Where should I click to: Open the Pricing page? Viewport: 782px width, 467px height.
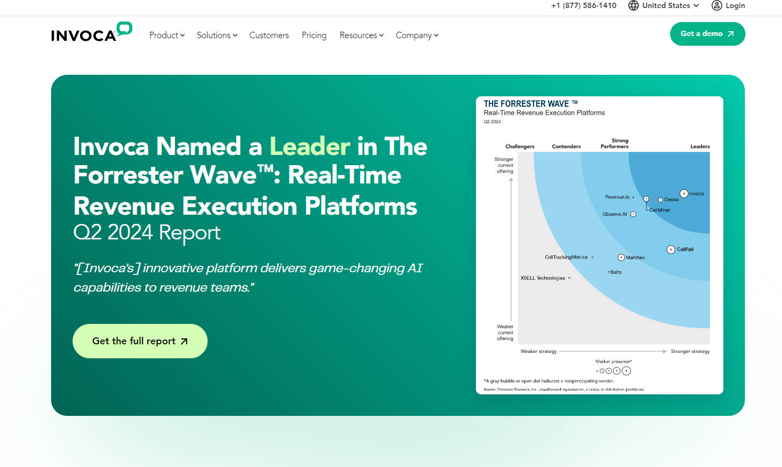(x=314, y=35)
